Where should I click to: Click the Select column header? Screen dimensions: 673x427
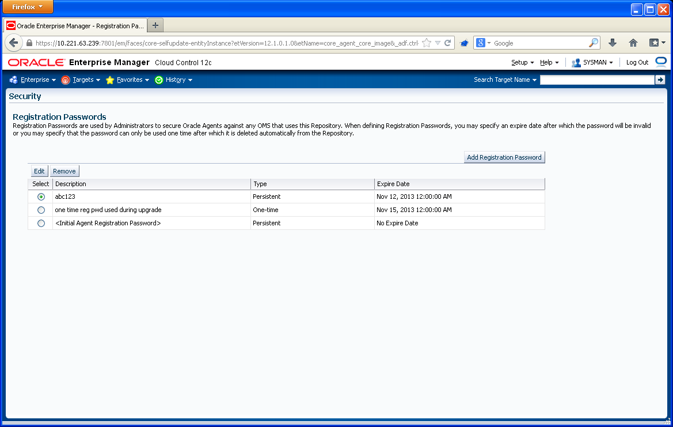(x=40, y=184)
